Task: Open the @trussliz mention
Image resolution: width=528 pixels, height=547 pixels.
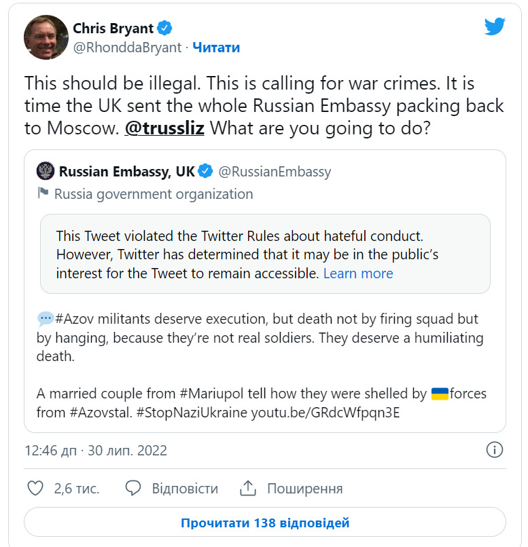Action: [164, 128]
